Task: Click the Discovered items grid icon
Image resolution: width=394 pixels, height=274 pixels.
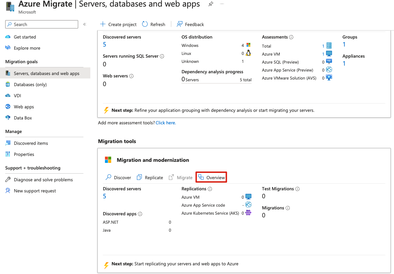Action: [x=8, y=143]
